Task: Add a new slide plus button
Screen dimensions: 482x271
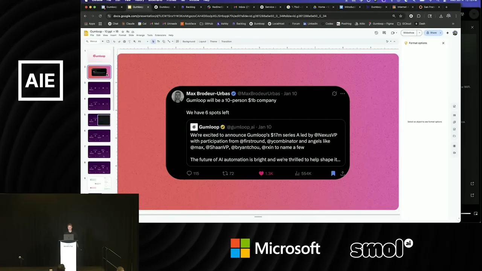Action: tap(102, 41)
